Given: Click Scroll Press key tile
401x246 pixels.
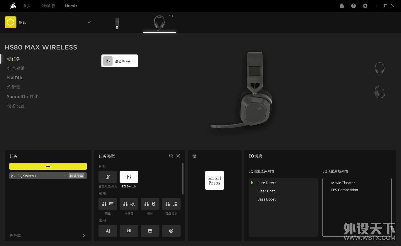Looking at the screenshot, I should 215,180.
